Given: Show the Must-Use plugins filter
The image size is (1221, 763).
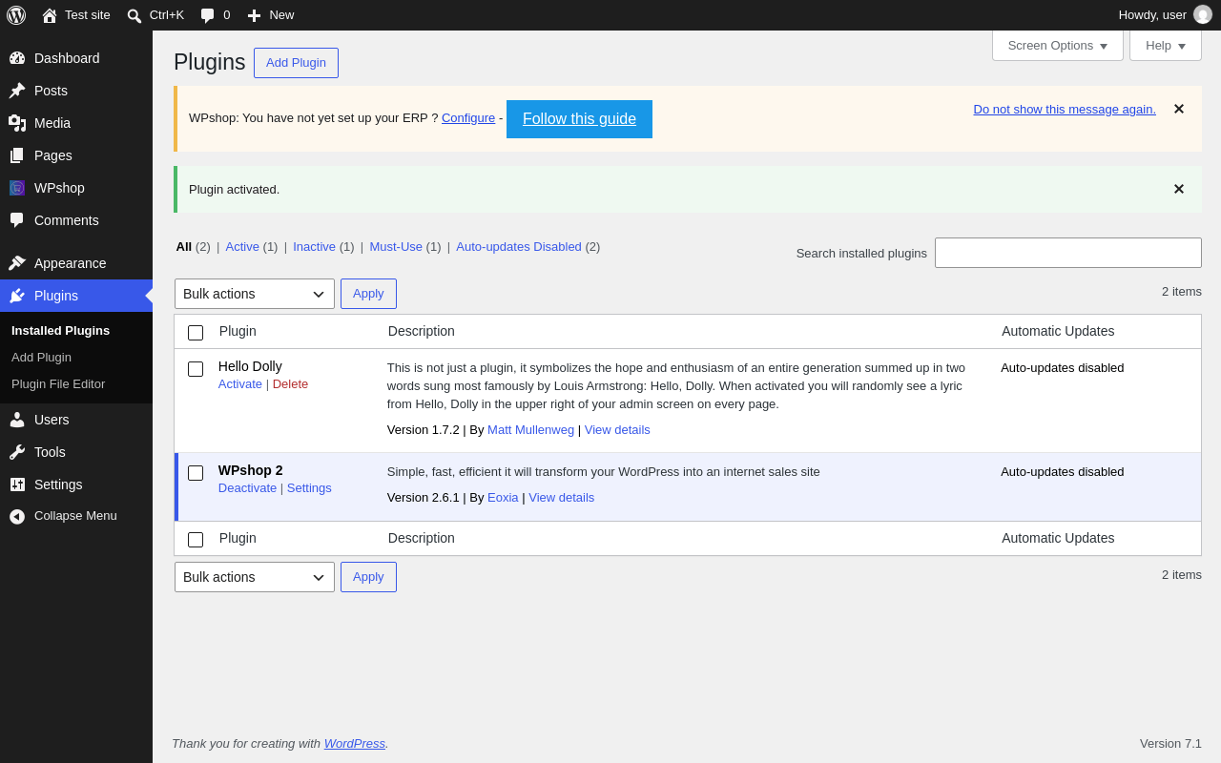Looking at the screenshot, I should tap(396, 247).
